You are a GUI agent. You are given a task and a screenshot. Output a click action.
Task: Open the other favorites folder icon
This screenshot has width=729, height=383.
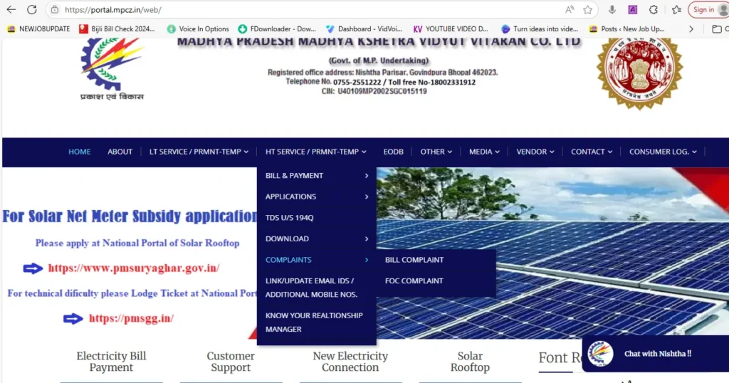(x=717, y=28)
